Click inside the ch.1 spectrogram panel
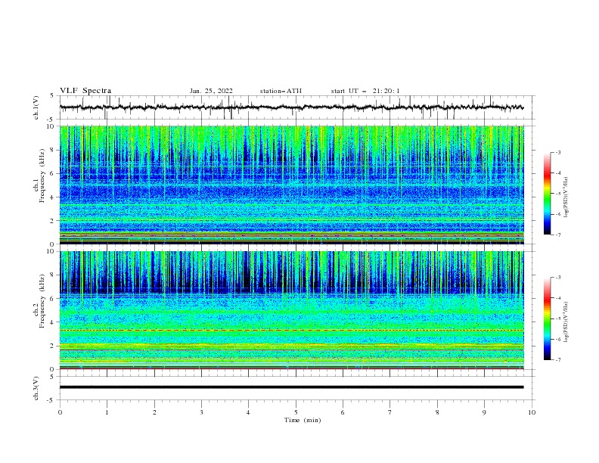 291,185
